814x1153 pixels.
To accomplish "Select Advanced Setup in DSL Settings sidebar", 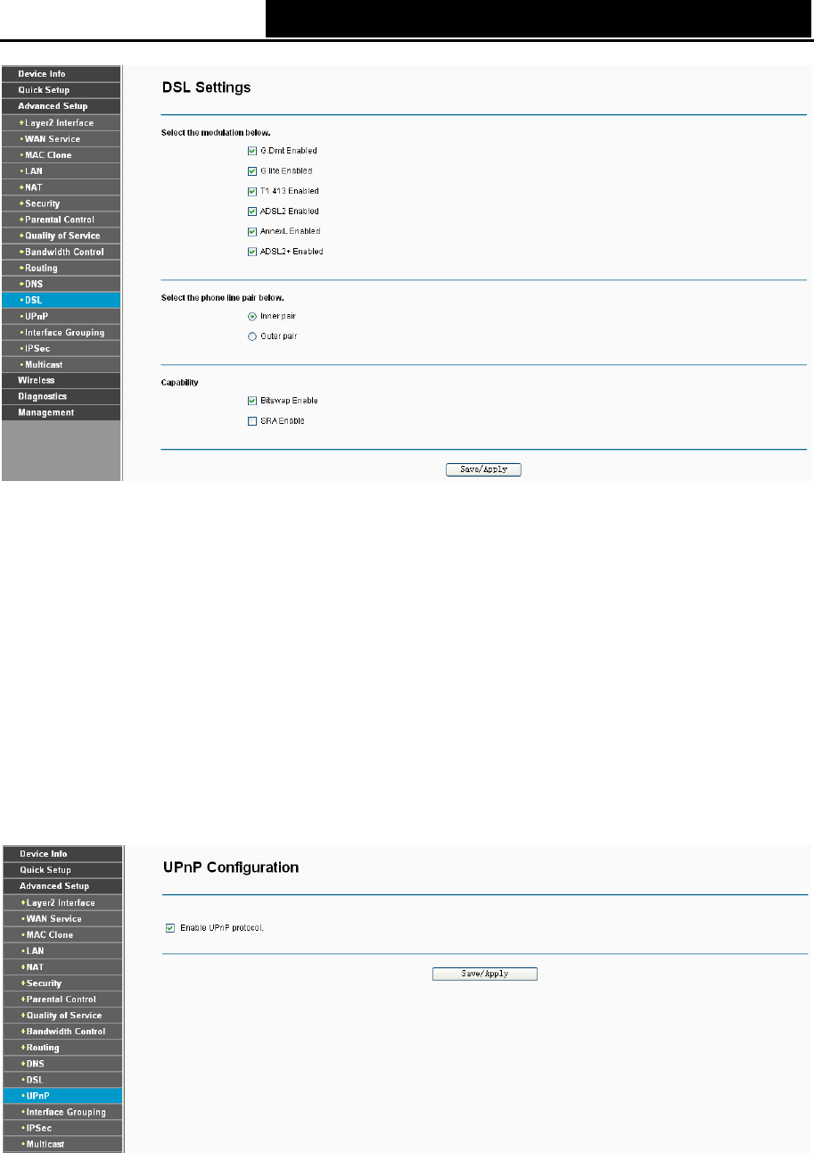I will coord(61,106).
